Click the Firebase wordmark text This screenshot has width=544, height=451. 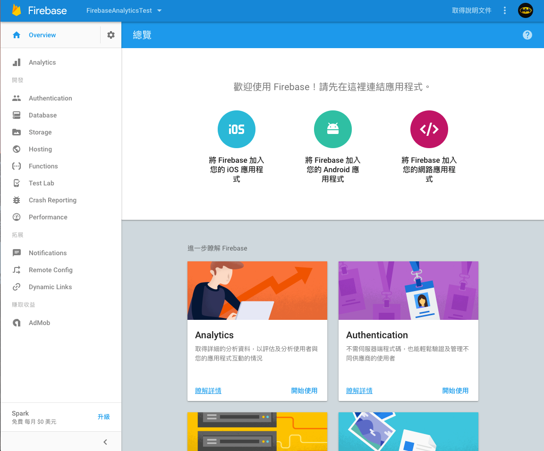[x=48, y=10]
